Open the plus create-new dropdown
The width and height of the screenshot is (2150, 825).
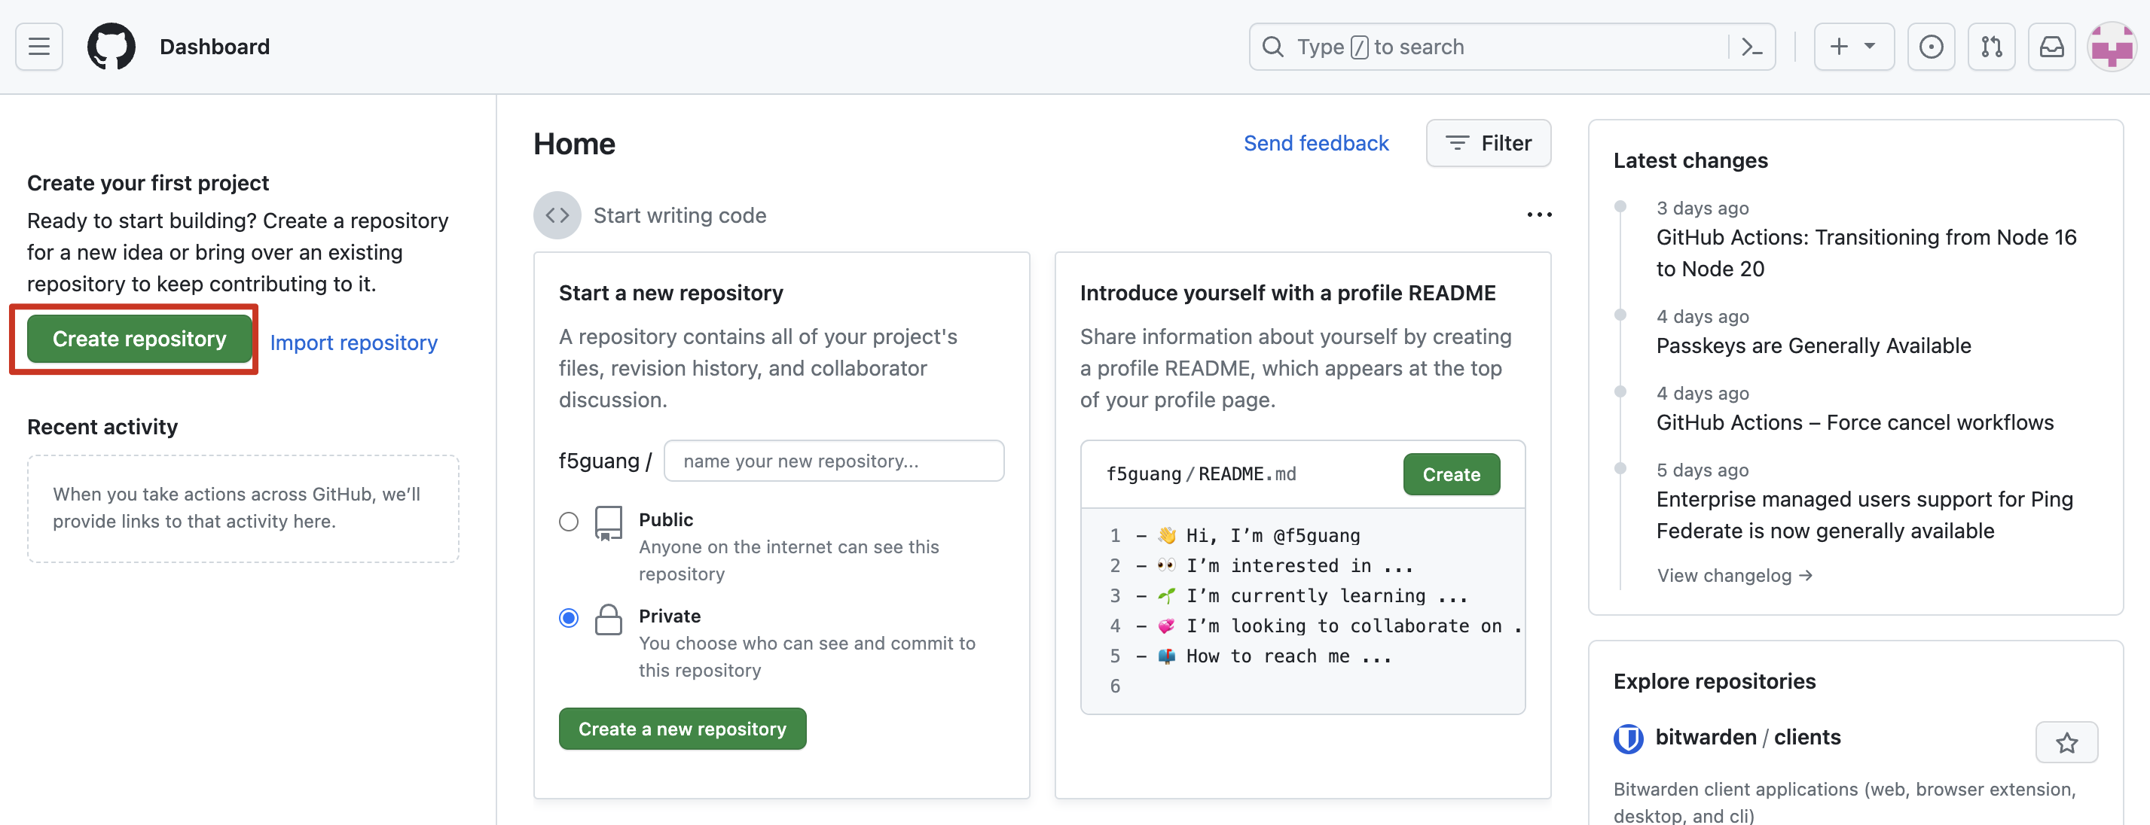(1853, 47)
